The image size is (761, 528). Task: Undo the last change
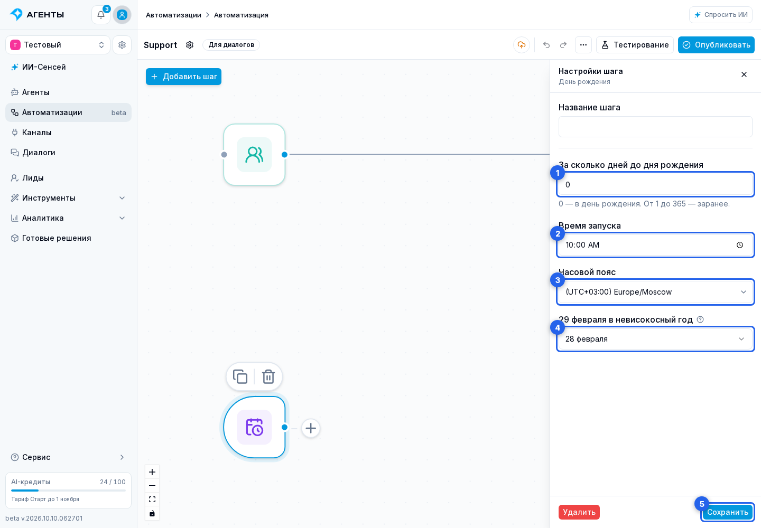point(546,45)
